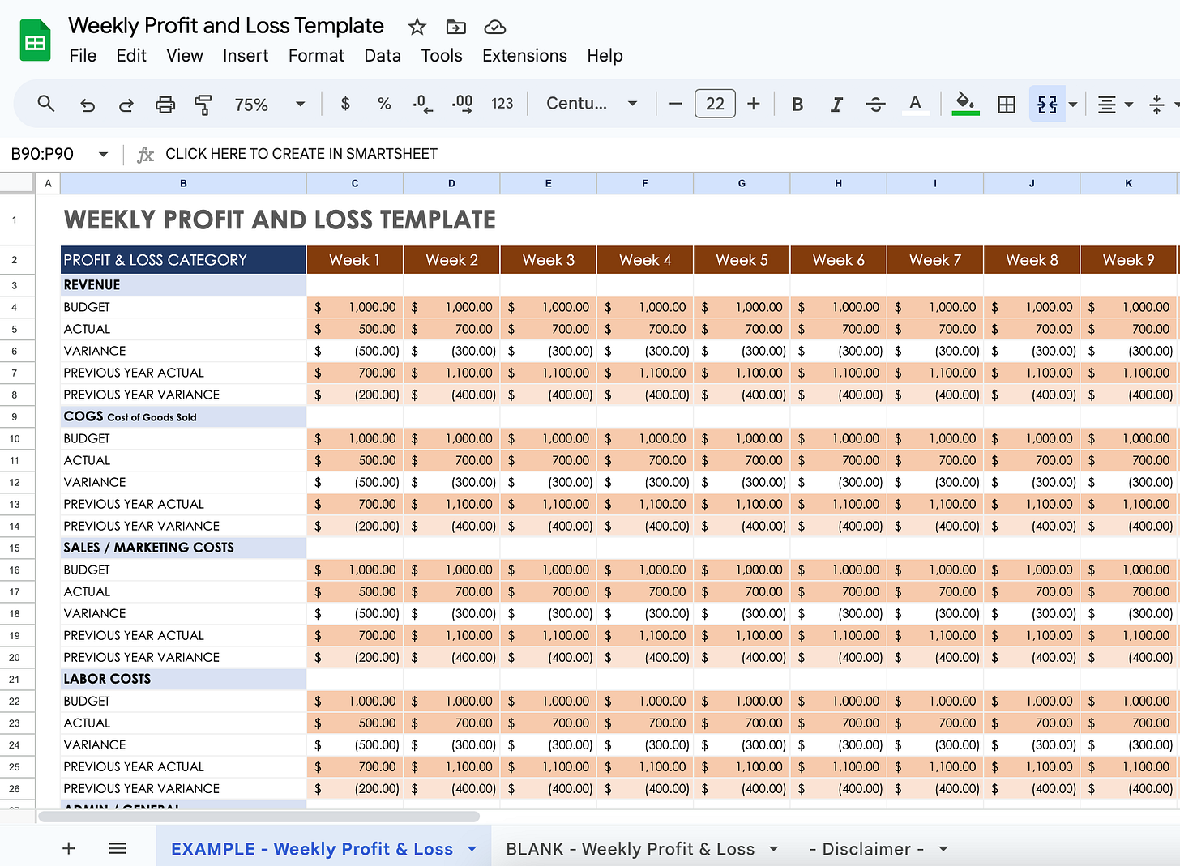Format as currency with dollar icon
The image size is (1180, 866).
click(x=345, y=104)
